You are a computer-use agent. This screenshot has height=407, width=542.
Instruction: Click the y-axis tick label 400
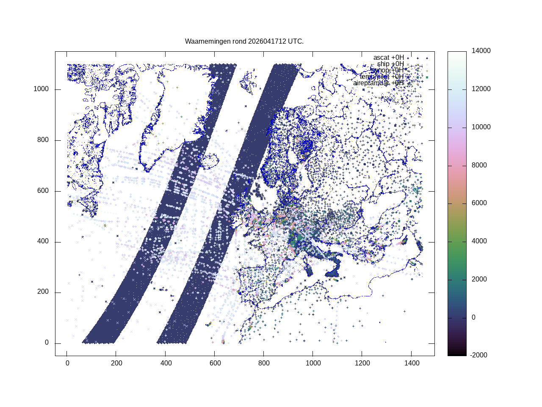point(43,242)
